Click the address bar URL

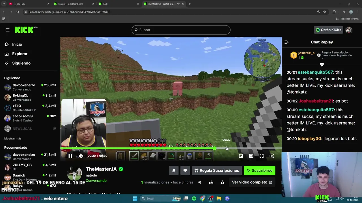[x=70, y=12]
